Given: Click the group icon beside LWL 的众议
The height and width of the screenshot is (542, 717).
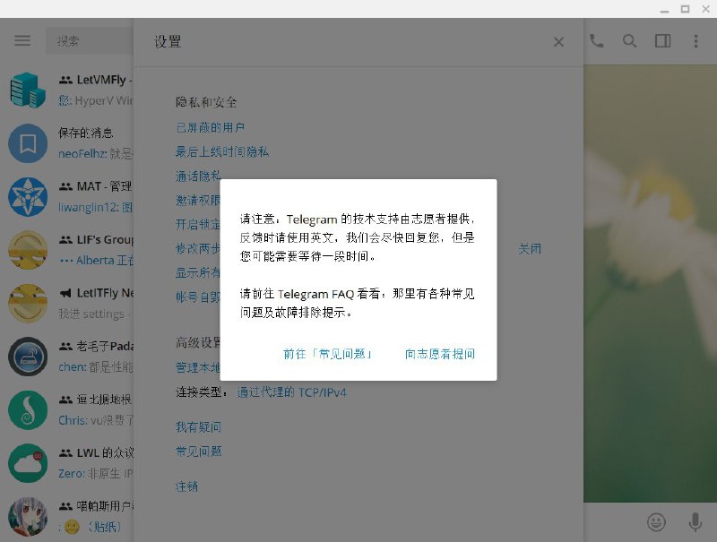Looking at the screenshot, I should [x=65, y=453].
